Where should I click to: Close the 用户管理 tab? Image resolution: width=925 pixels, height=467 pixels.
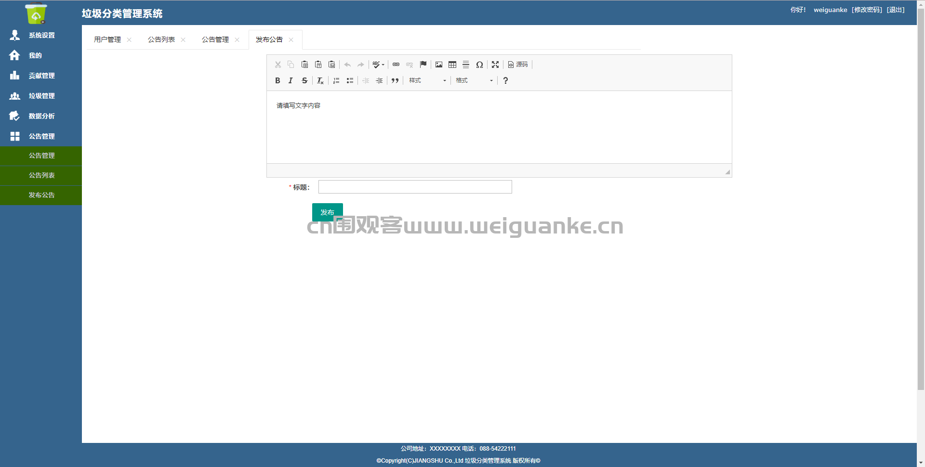tap(129, 40)
